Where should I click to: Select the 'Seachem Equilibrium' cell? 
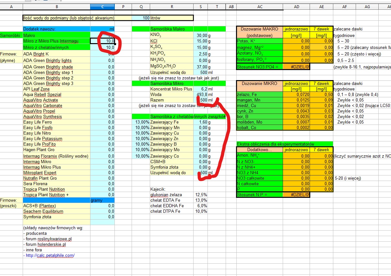click(56, 211)
